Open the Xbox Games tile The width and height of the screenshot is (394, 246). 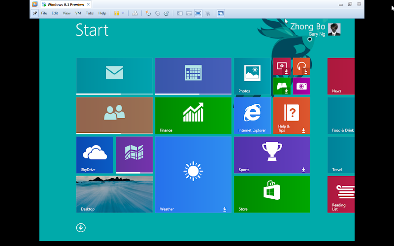pos(282,86)
